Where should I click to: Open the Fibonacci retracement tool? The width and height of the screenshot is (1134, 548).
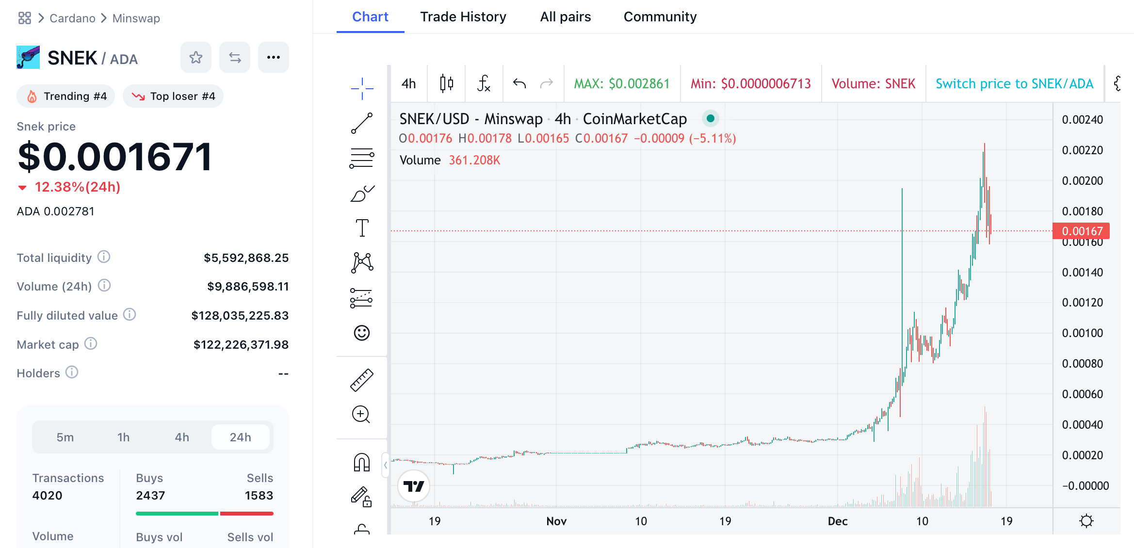point(362,158)
